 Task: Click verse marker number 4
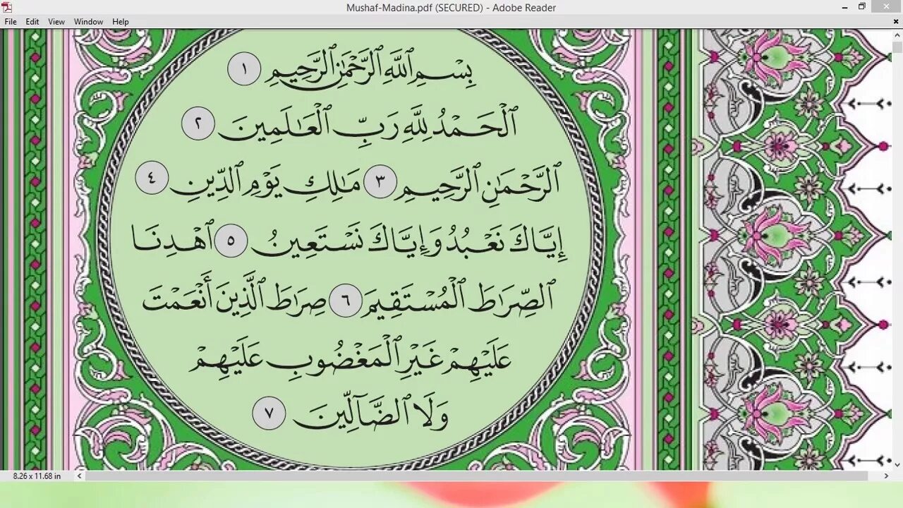coord(152,178)
